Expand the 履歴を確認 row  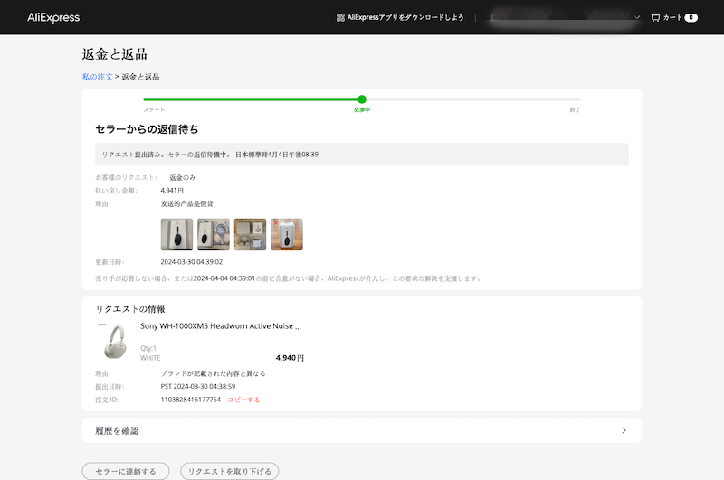coord(362,430)
